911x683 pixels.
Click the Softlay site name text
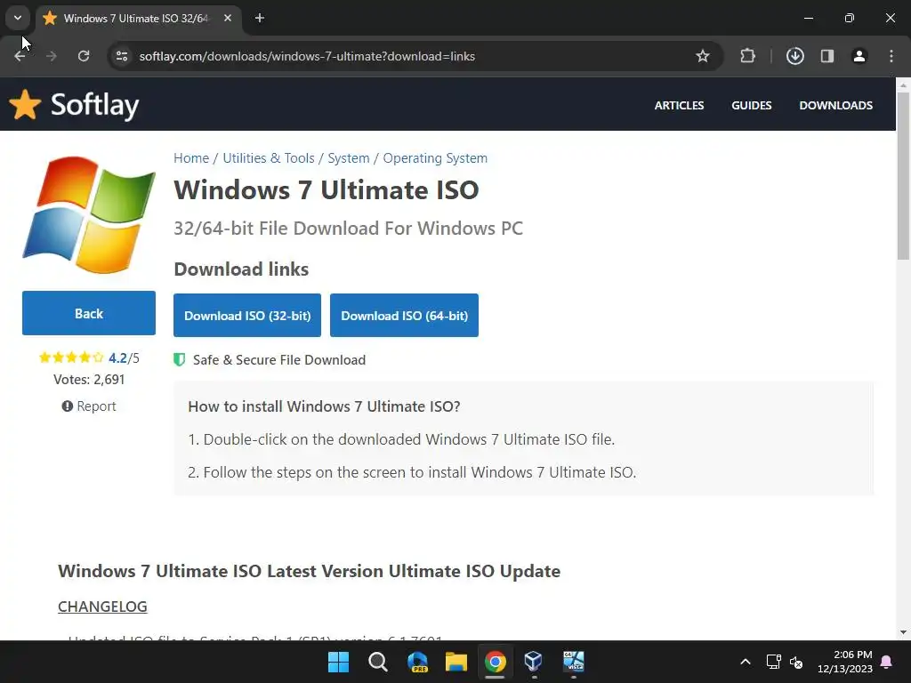click(x=94, y=105)
